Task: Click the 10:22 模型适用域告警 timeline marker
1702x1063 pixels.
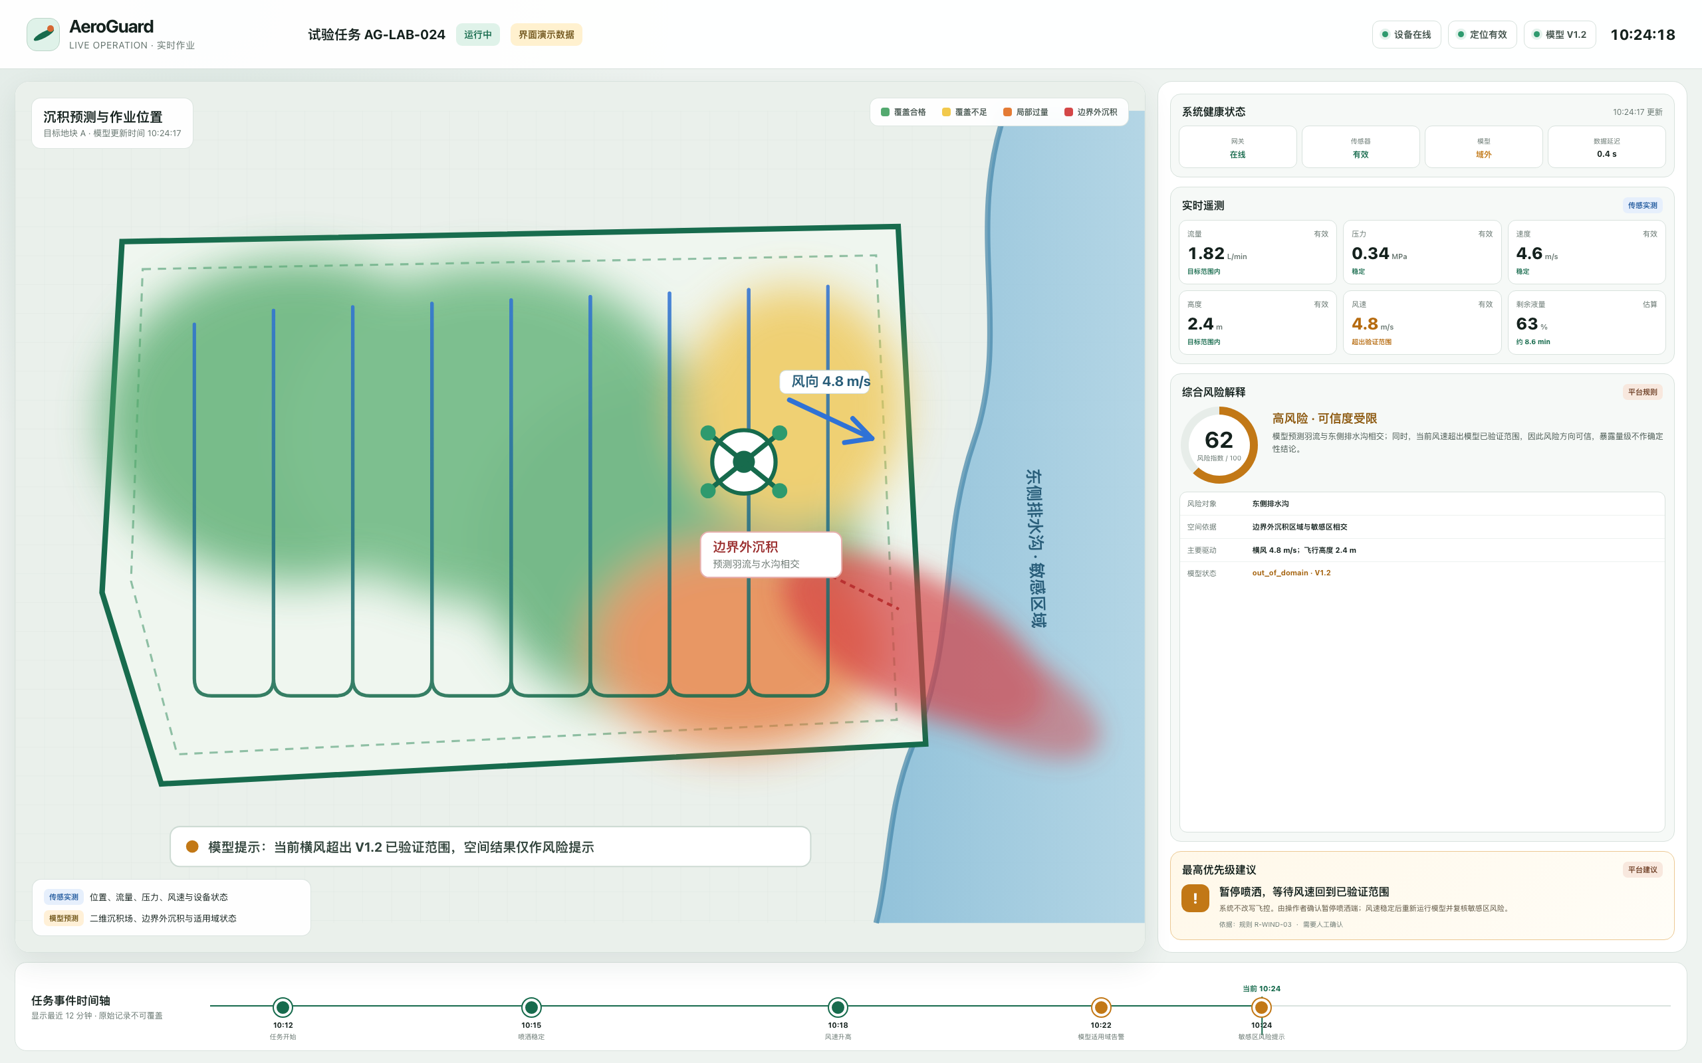Action: (1101, 1007)
